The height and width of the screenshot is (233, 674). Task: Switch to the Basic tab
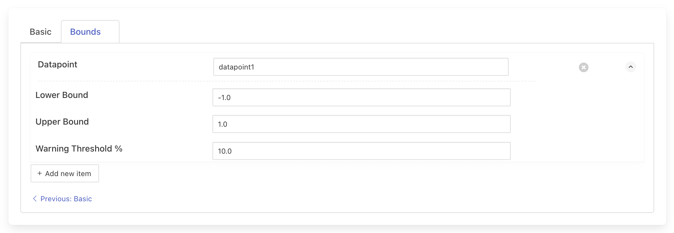pyautogui.click(x=41, y=32)
